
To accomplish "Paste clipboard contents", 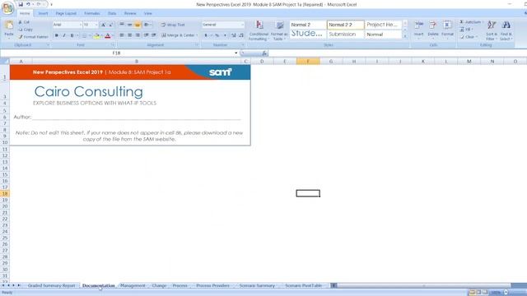I will coord(9,29).
